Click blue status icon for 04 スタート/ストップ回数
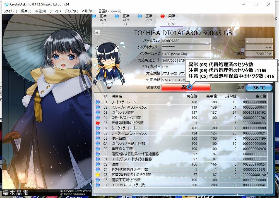This screenshot has width=279, height=198. click(97, 118)
